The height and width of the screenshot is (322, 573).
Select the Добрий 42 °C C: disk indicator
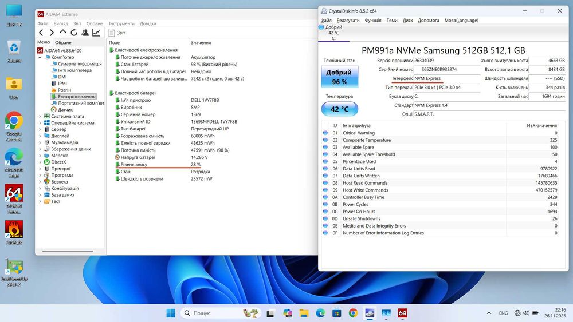333,33
